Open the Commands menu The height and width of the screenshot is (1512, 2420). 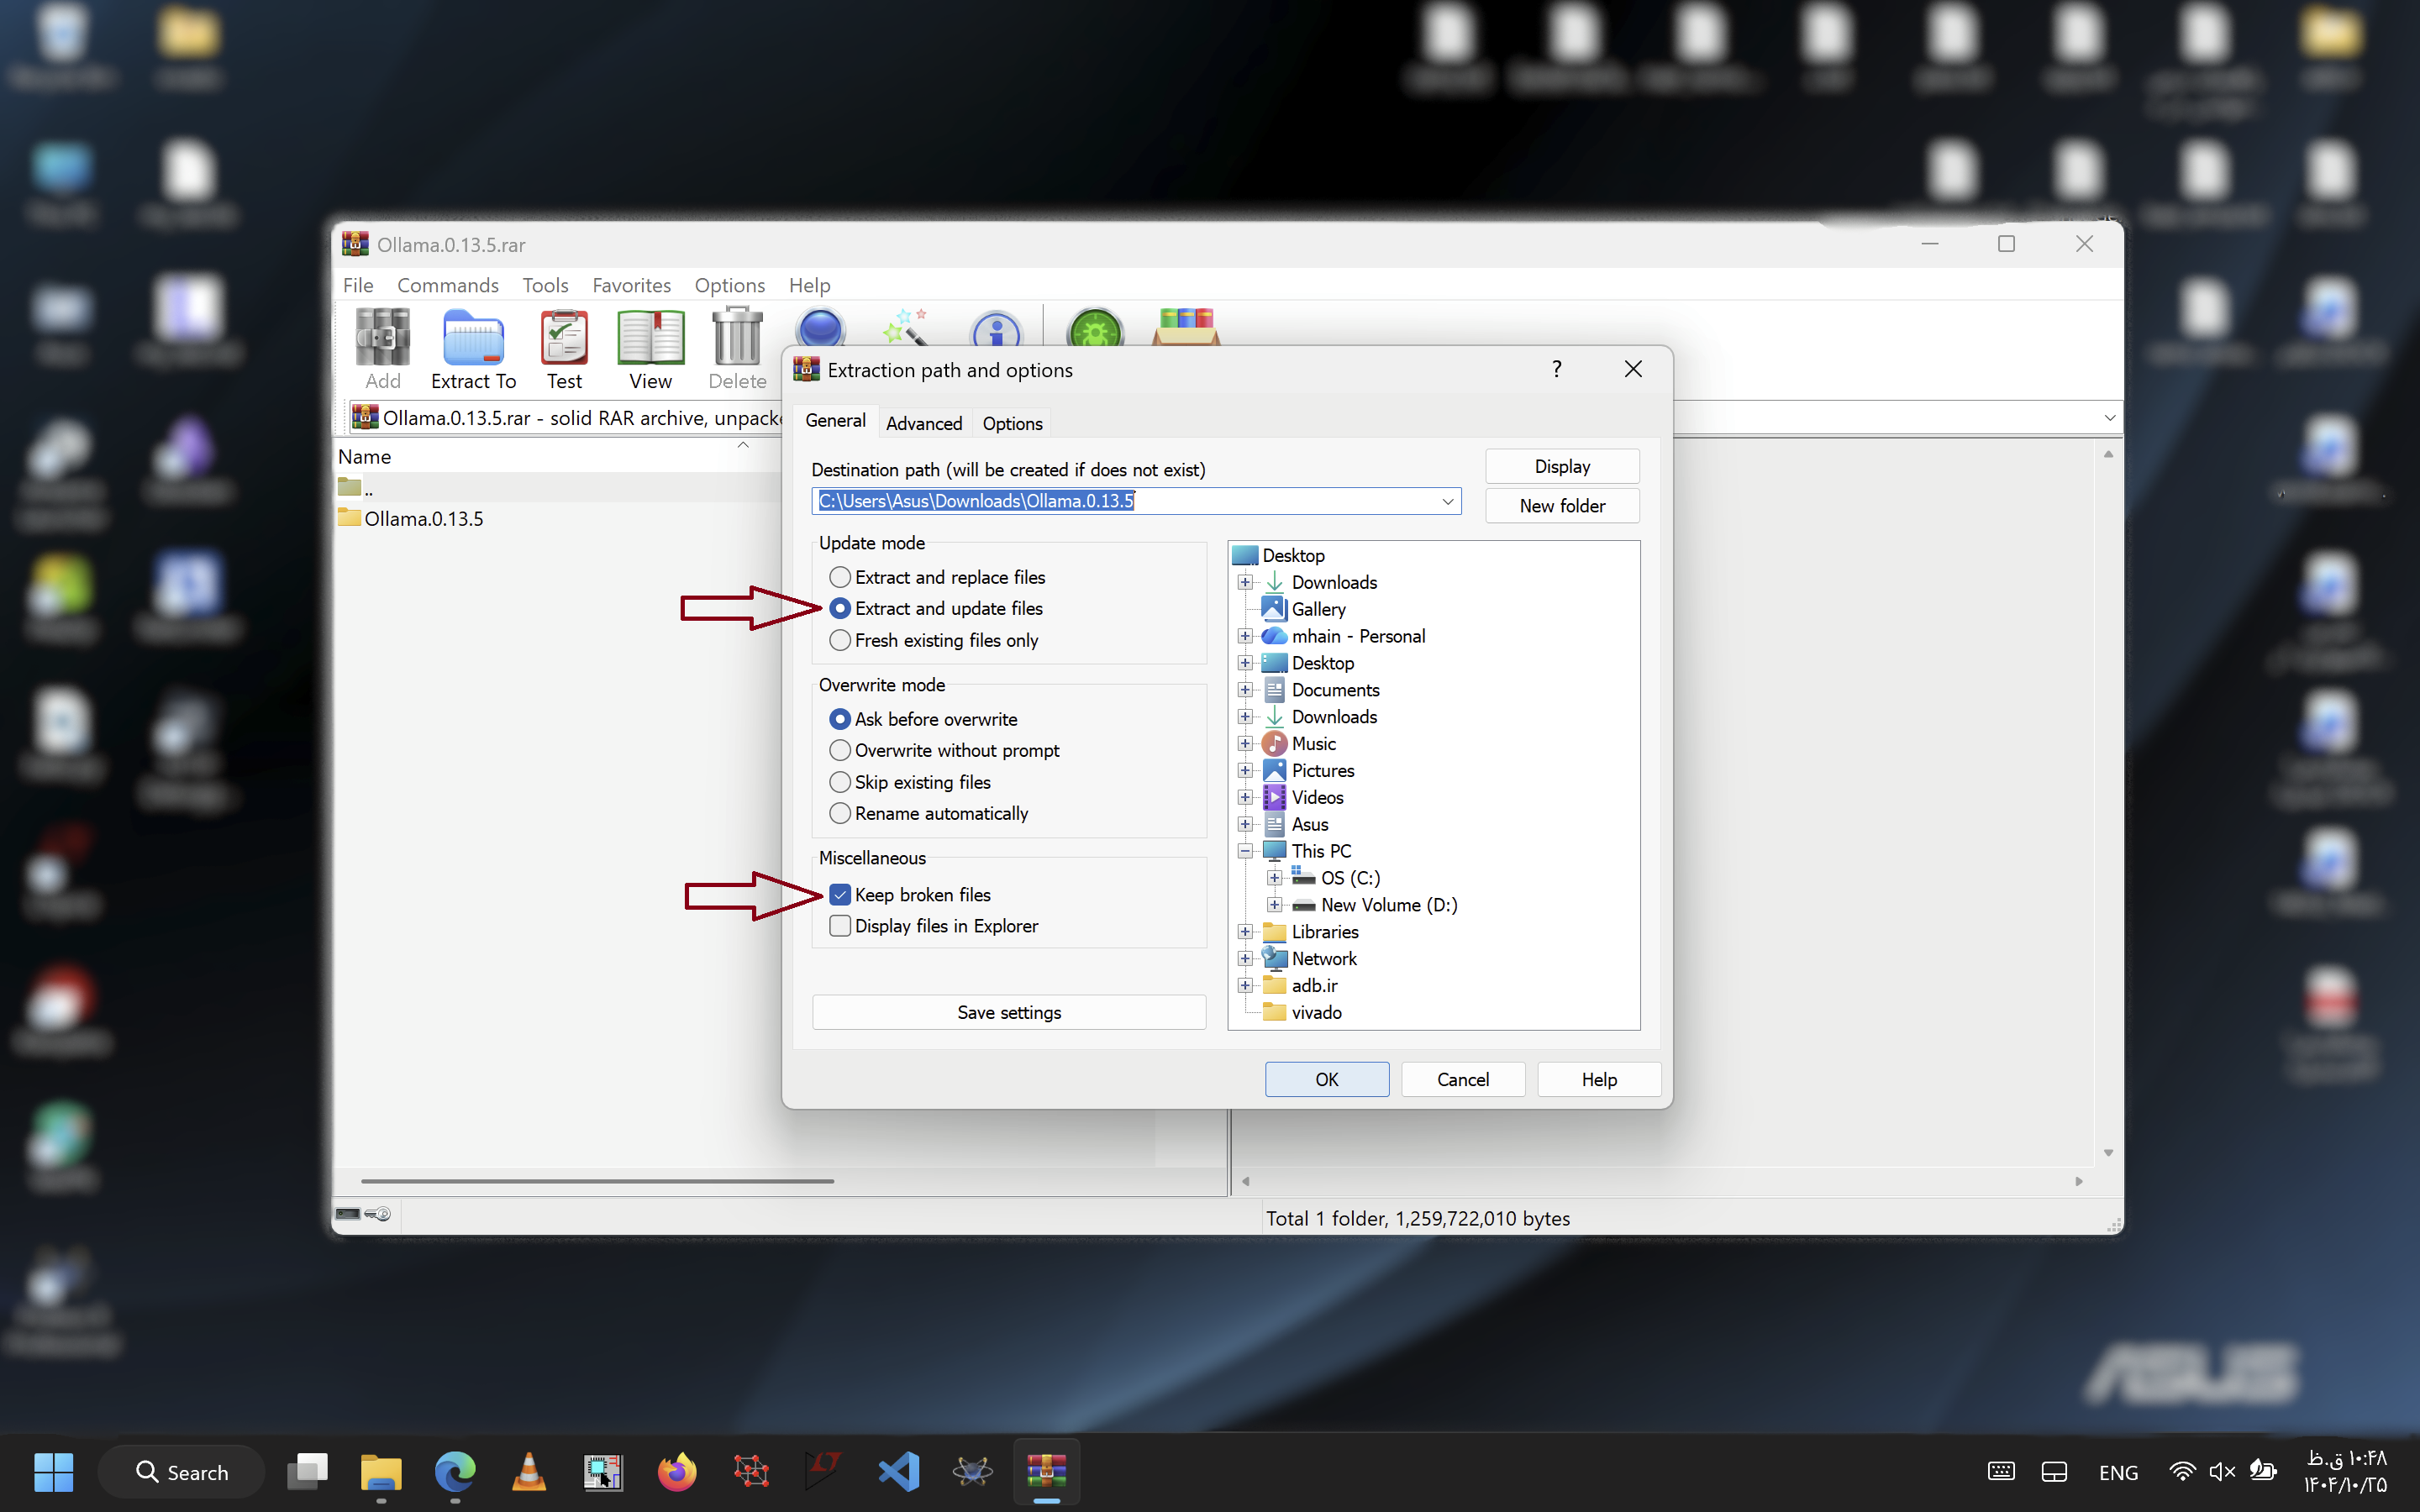tap(447, 285)
